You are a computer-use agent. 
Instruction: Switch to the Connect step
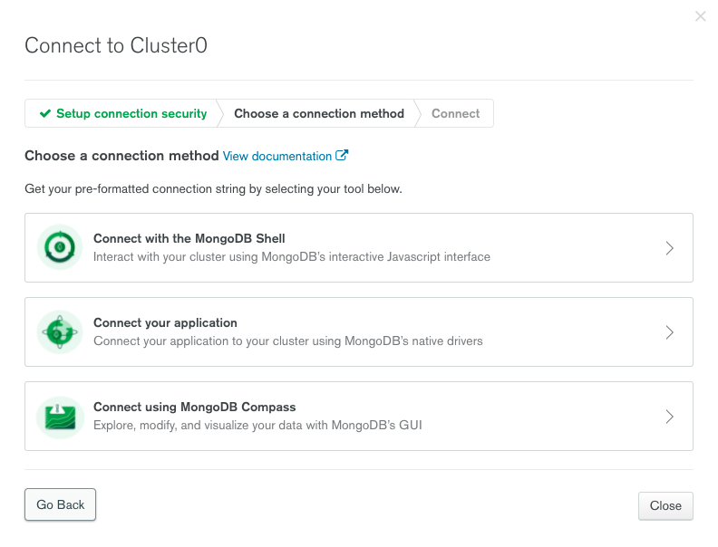tap(456, 114)
